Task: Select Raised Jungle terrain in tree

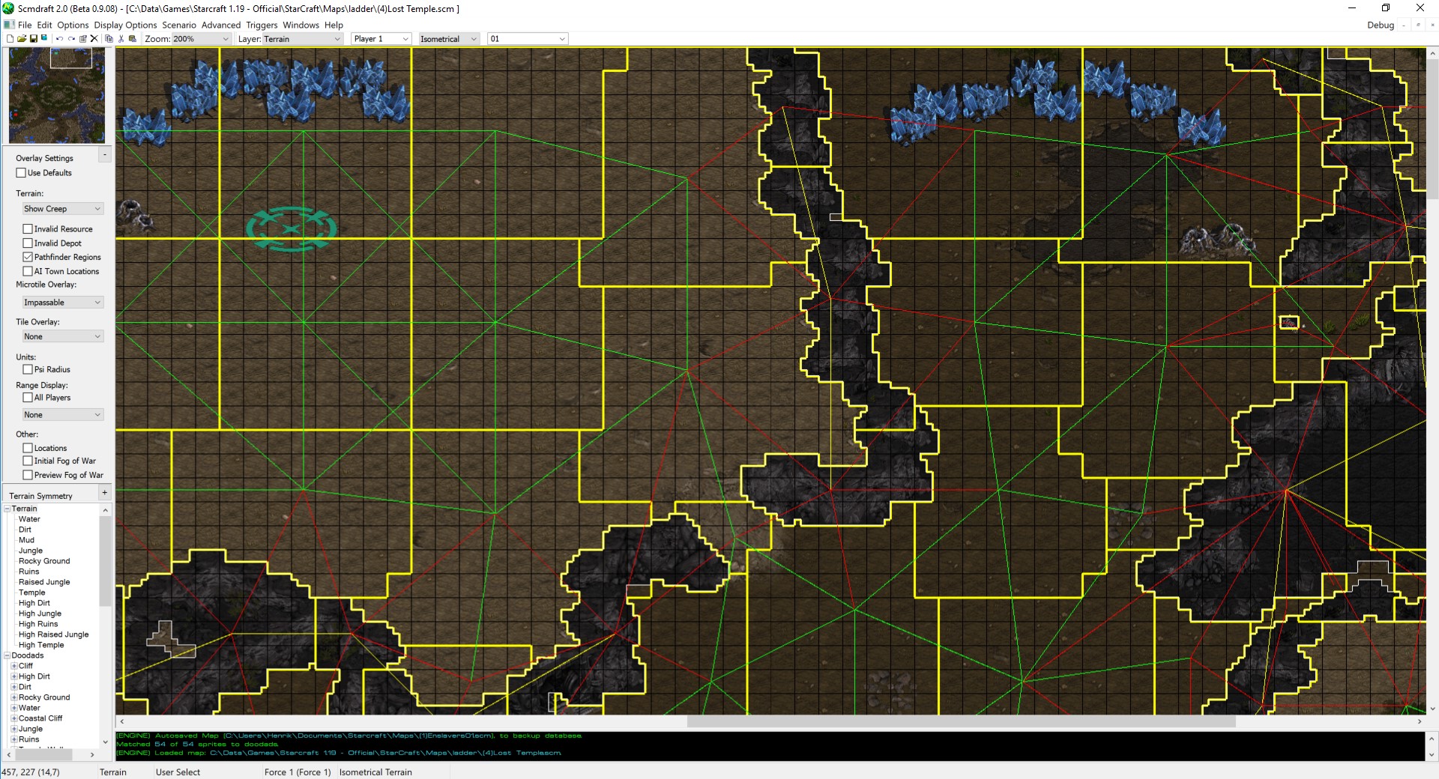Action: point(44,582)
